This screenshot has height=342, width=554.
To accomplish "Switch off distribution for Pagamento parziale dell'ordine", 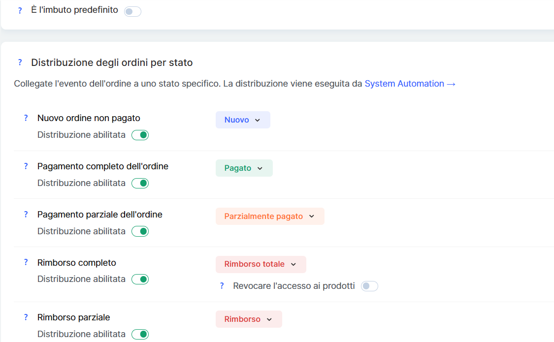I will click(x=140, y=231).
